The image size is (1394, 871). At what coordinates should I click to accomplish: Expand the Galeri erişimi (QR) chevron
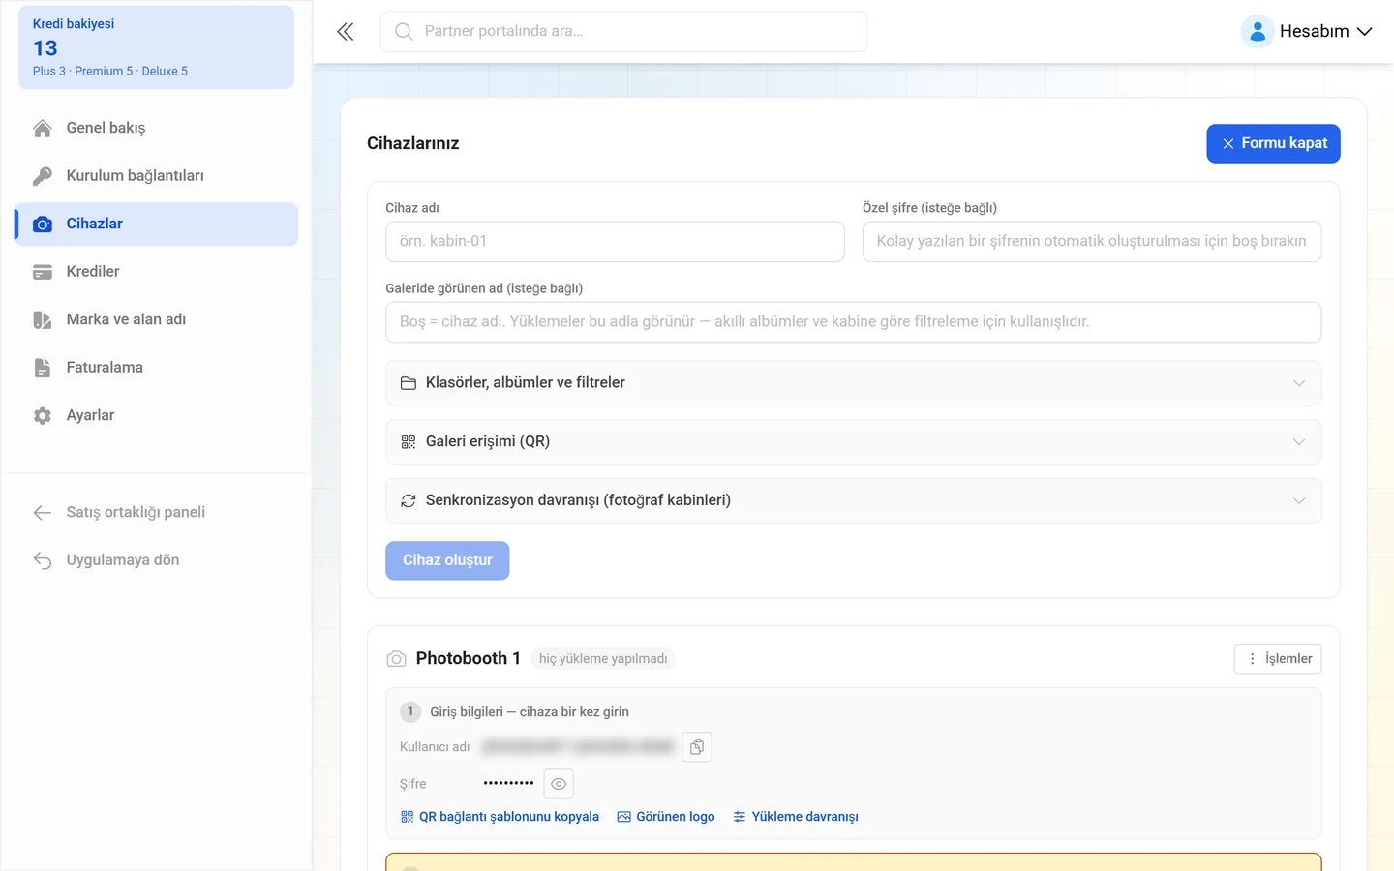coord(1299,442)
